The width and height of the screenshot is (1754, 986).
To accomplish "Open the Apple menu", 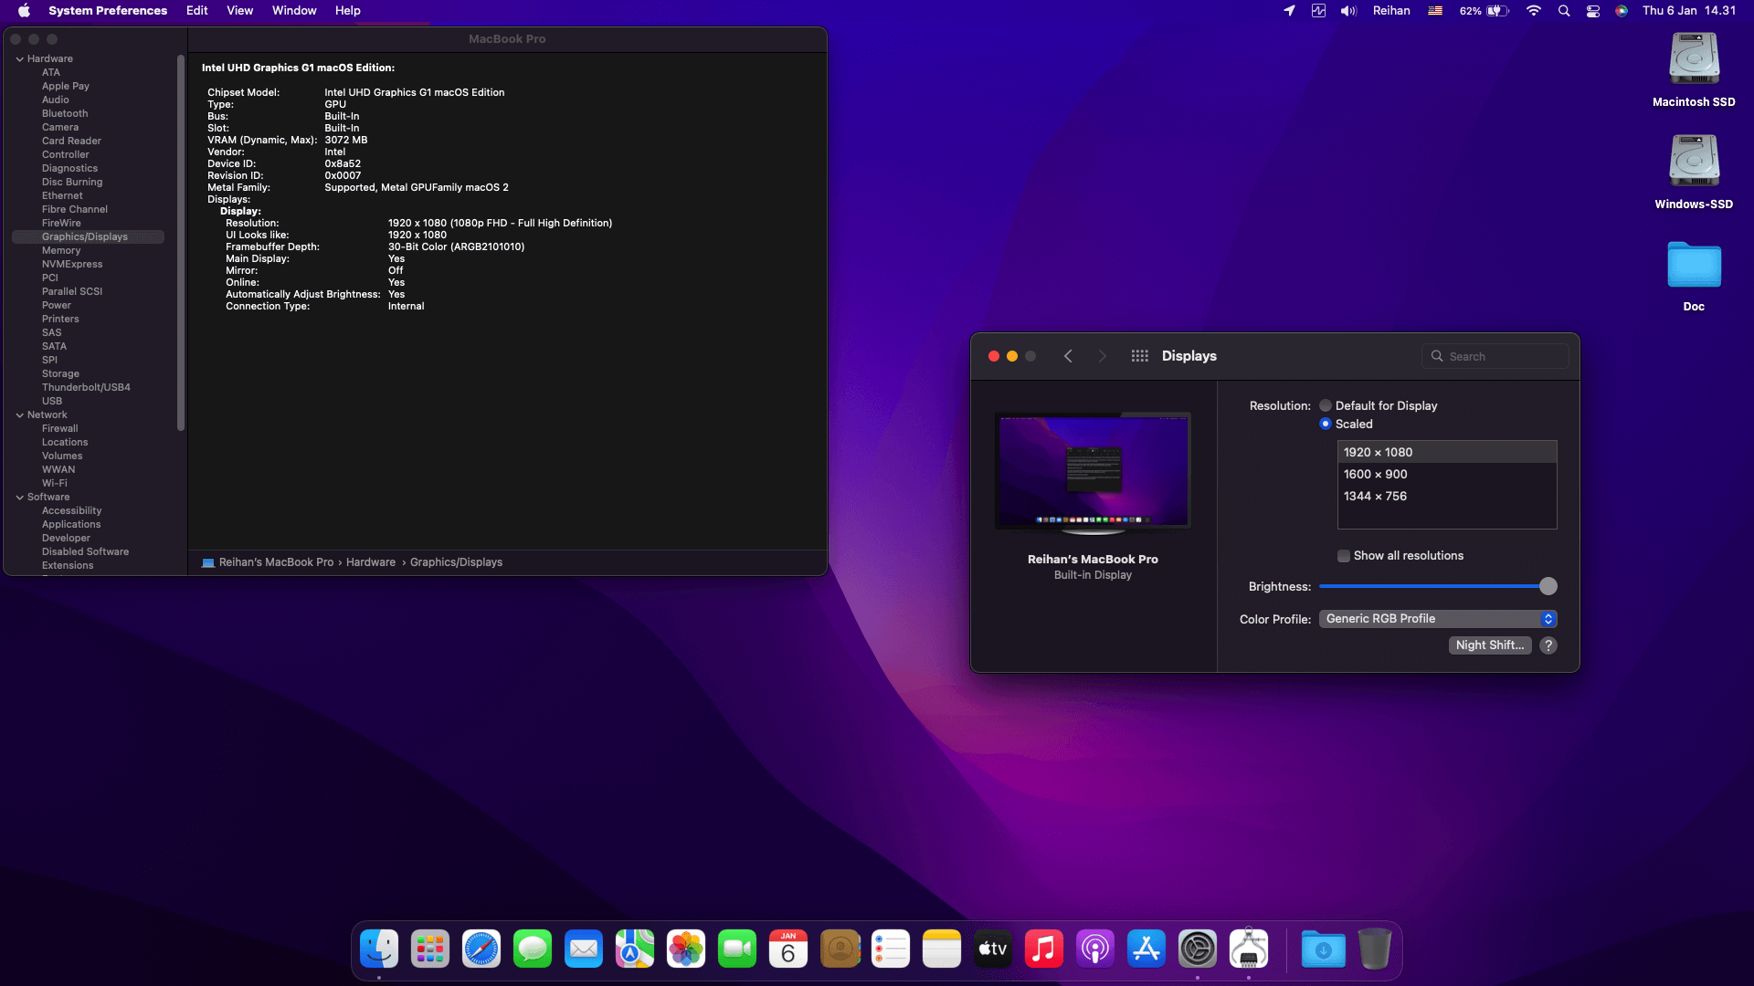I will point(25,11).
